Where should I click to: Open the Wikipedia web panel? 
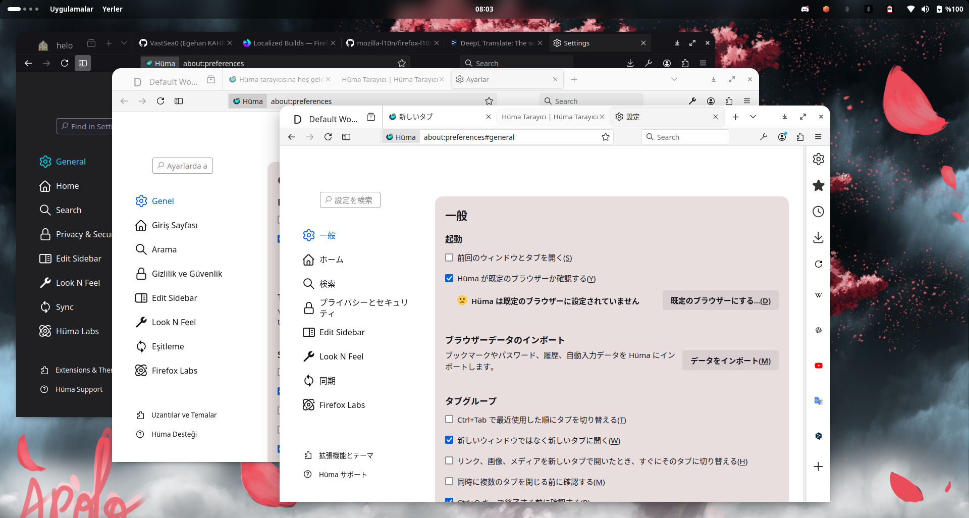pos(818,295)
